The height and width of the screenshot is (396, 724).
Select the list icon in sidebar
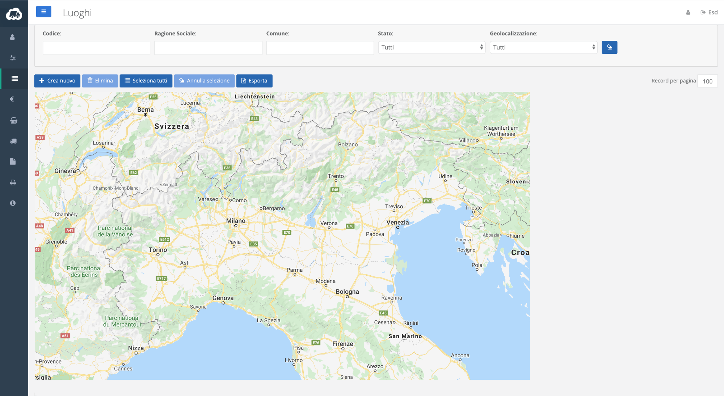14,78
